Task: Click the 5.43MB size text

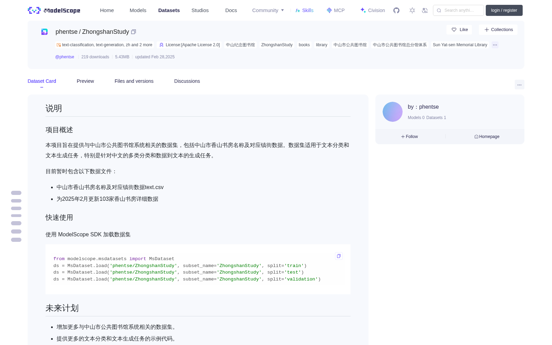Action: 122,57
